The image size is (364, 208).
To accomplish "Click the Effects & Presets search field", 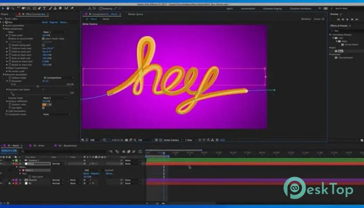I will (x=347, y=30).
